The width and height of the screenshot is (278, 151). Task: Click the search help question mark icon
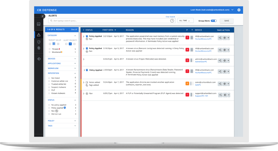click(172, 21)
